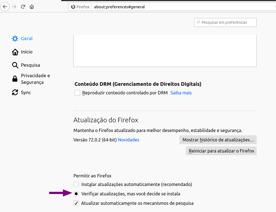This screenshot has height=212, width=276.
Task: Click the Firefox identity icon in the address bar
Action: 73,7
